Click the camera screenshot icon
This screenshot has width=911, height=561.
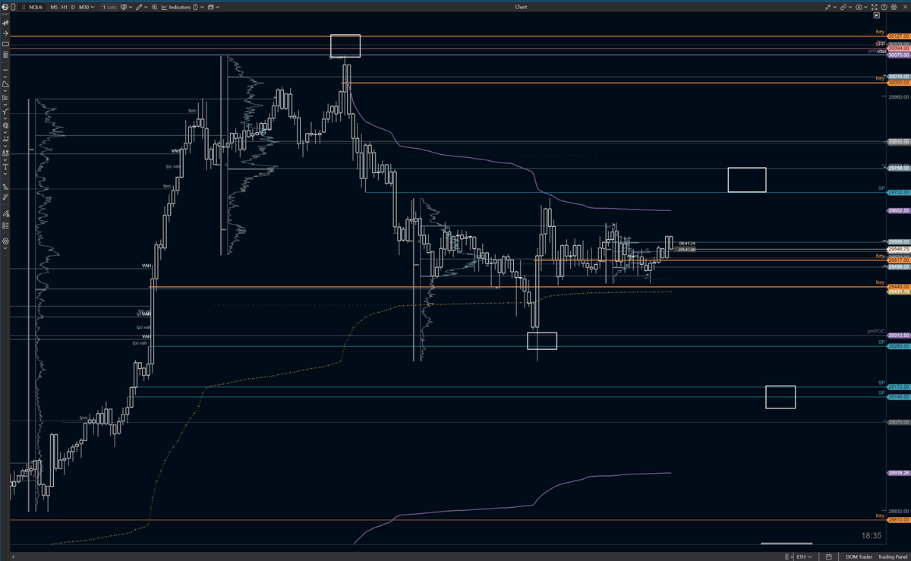pyautogui.click(x=859, y=7)
